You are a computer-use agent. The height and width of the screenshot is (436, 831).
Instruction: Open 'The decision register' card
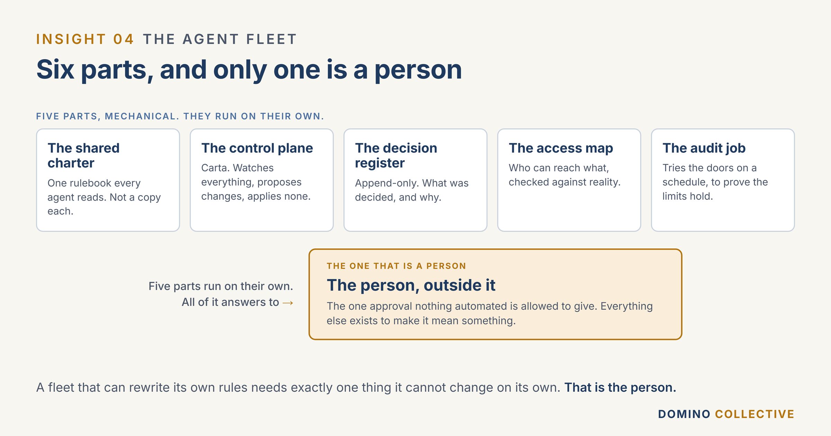coord(415,180)
